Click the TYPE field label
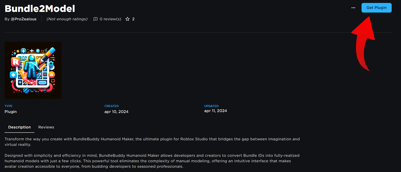This screenshot has width=401, height=172. (x=8, y=106)
